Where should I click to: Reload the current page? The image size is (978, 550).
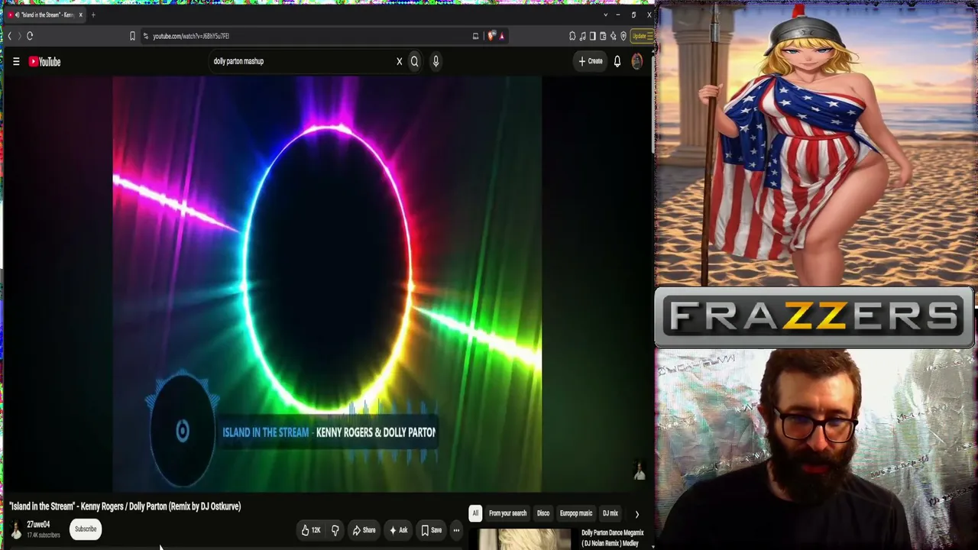point(30,36)
